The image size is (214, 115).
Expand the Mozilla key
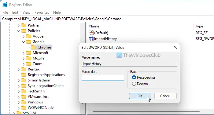[24, 59]
